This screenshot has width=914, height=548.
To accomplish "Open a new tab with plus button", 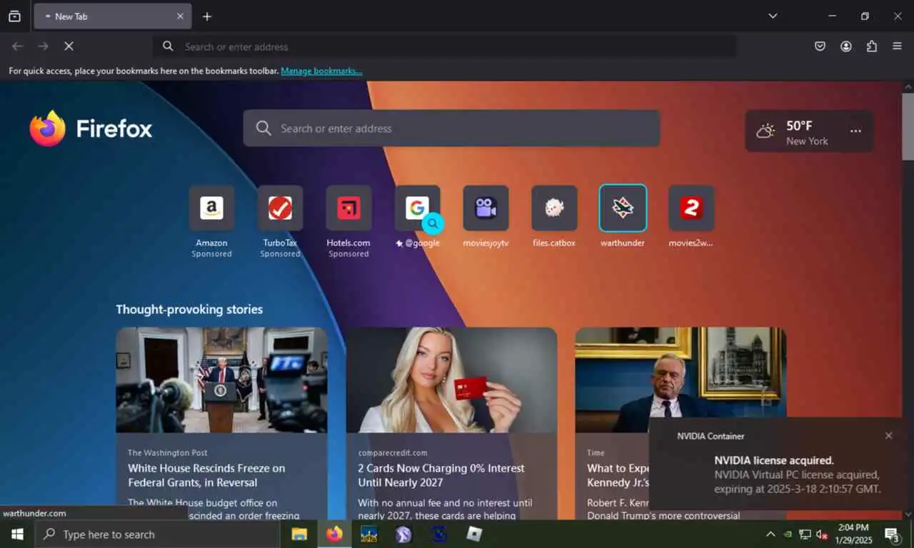I will click(x=207, y=16).
